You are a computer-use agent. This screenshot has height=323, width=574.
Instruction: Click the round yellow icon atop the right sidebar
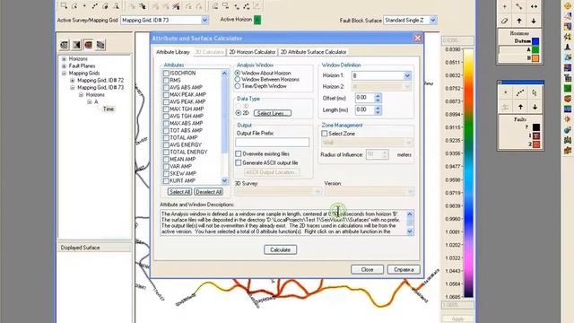tap(568, 6)
